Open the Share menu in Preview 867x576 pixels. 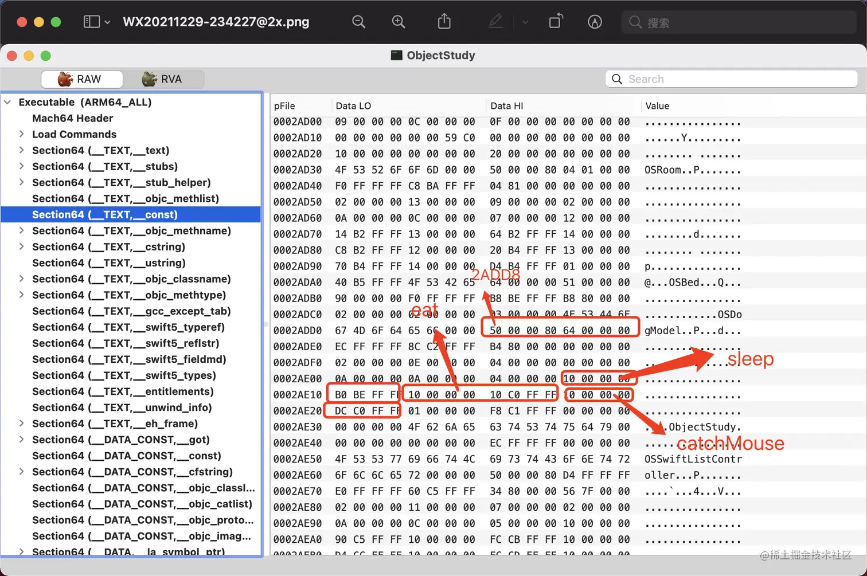[444, 21]
